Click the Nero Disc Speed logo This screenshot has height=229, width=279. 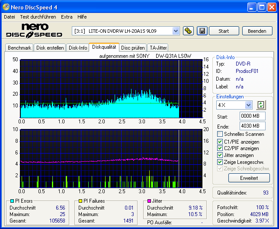(x=34, y=31)
